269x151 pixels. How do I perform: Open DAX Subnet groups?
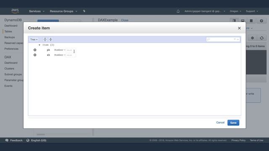(13, 75)
